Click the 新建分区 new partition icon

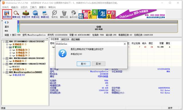(x=45, y=14)
